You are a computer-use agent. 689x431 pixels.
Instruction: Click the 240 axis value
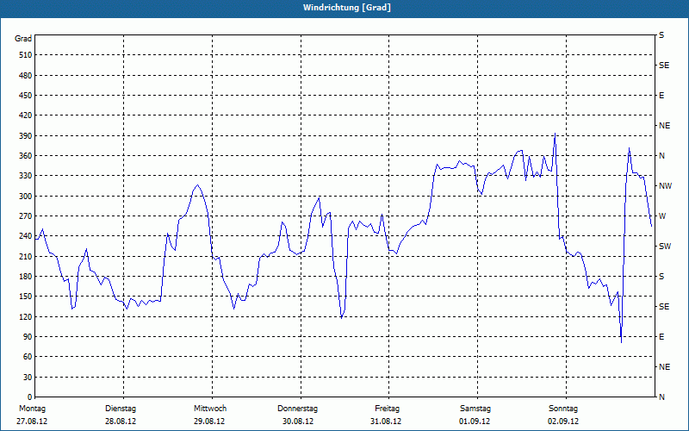tap(26, 236)
